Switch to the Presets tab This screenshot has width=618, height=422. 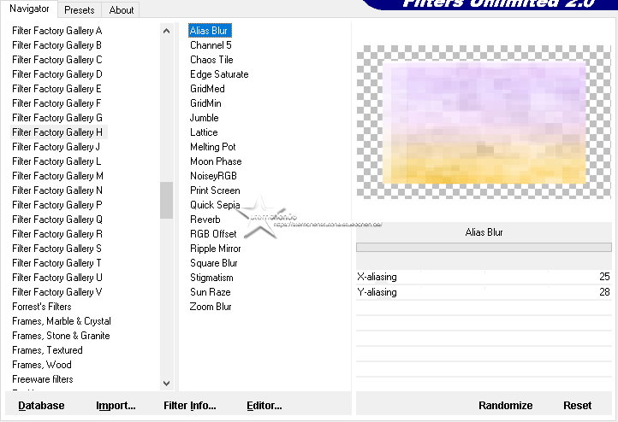tap(79, 10)
